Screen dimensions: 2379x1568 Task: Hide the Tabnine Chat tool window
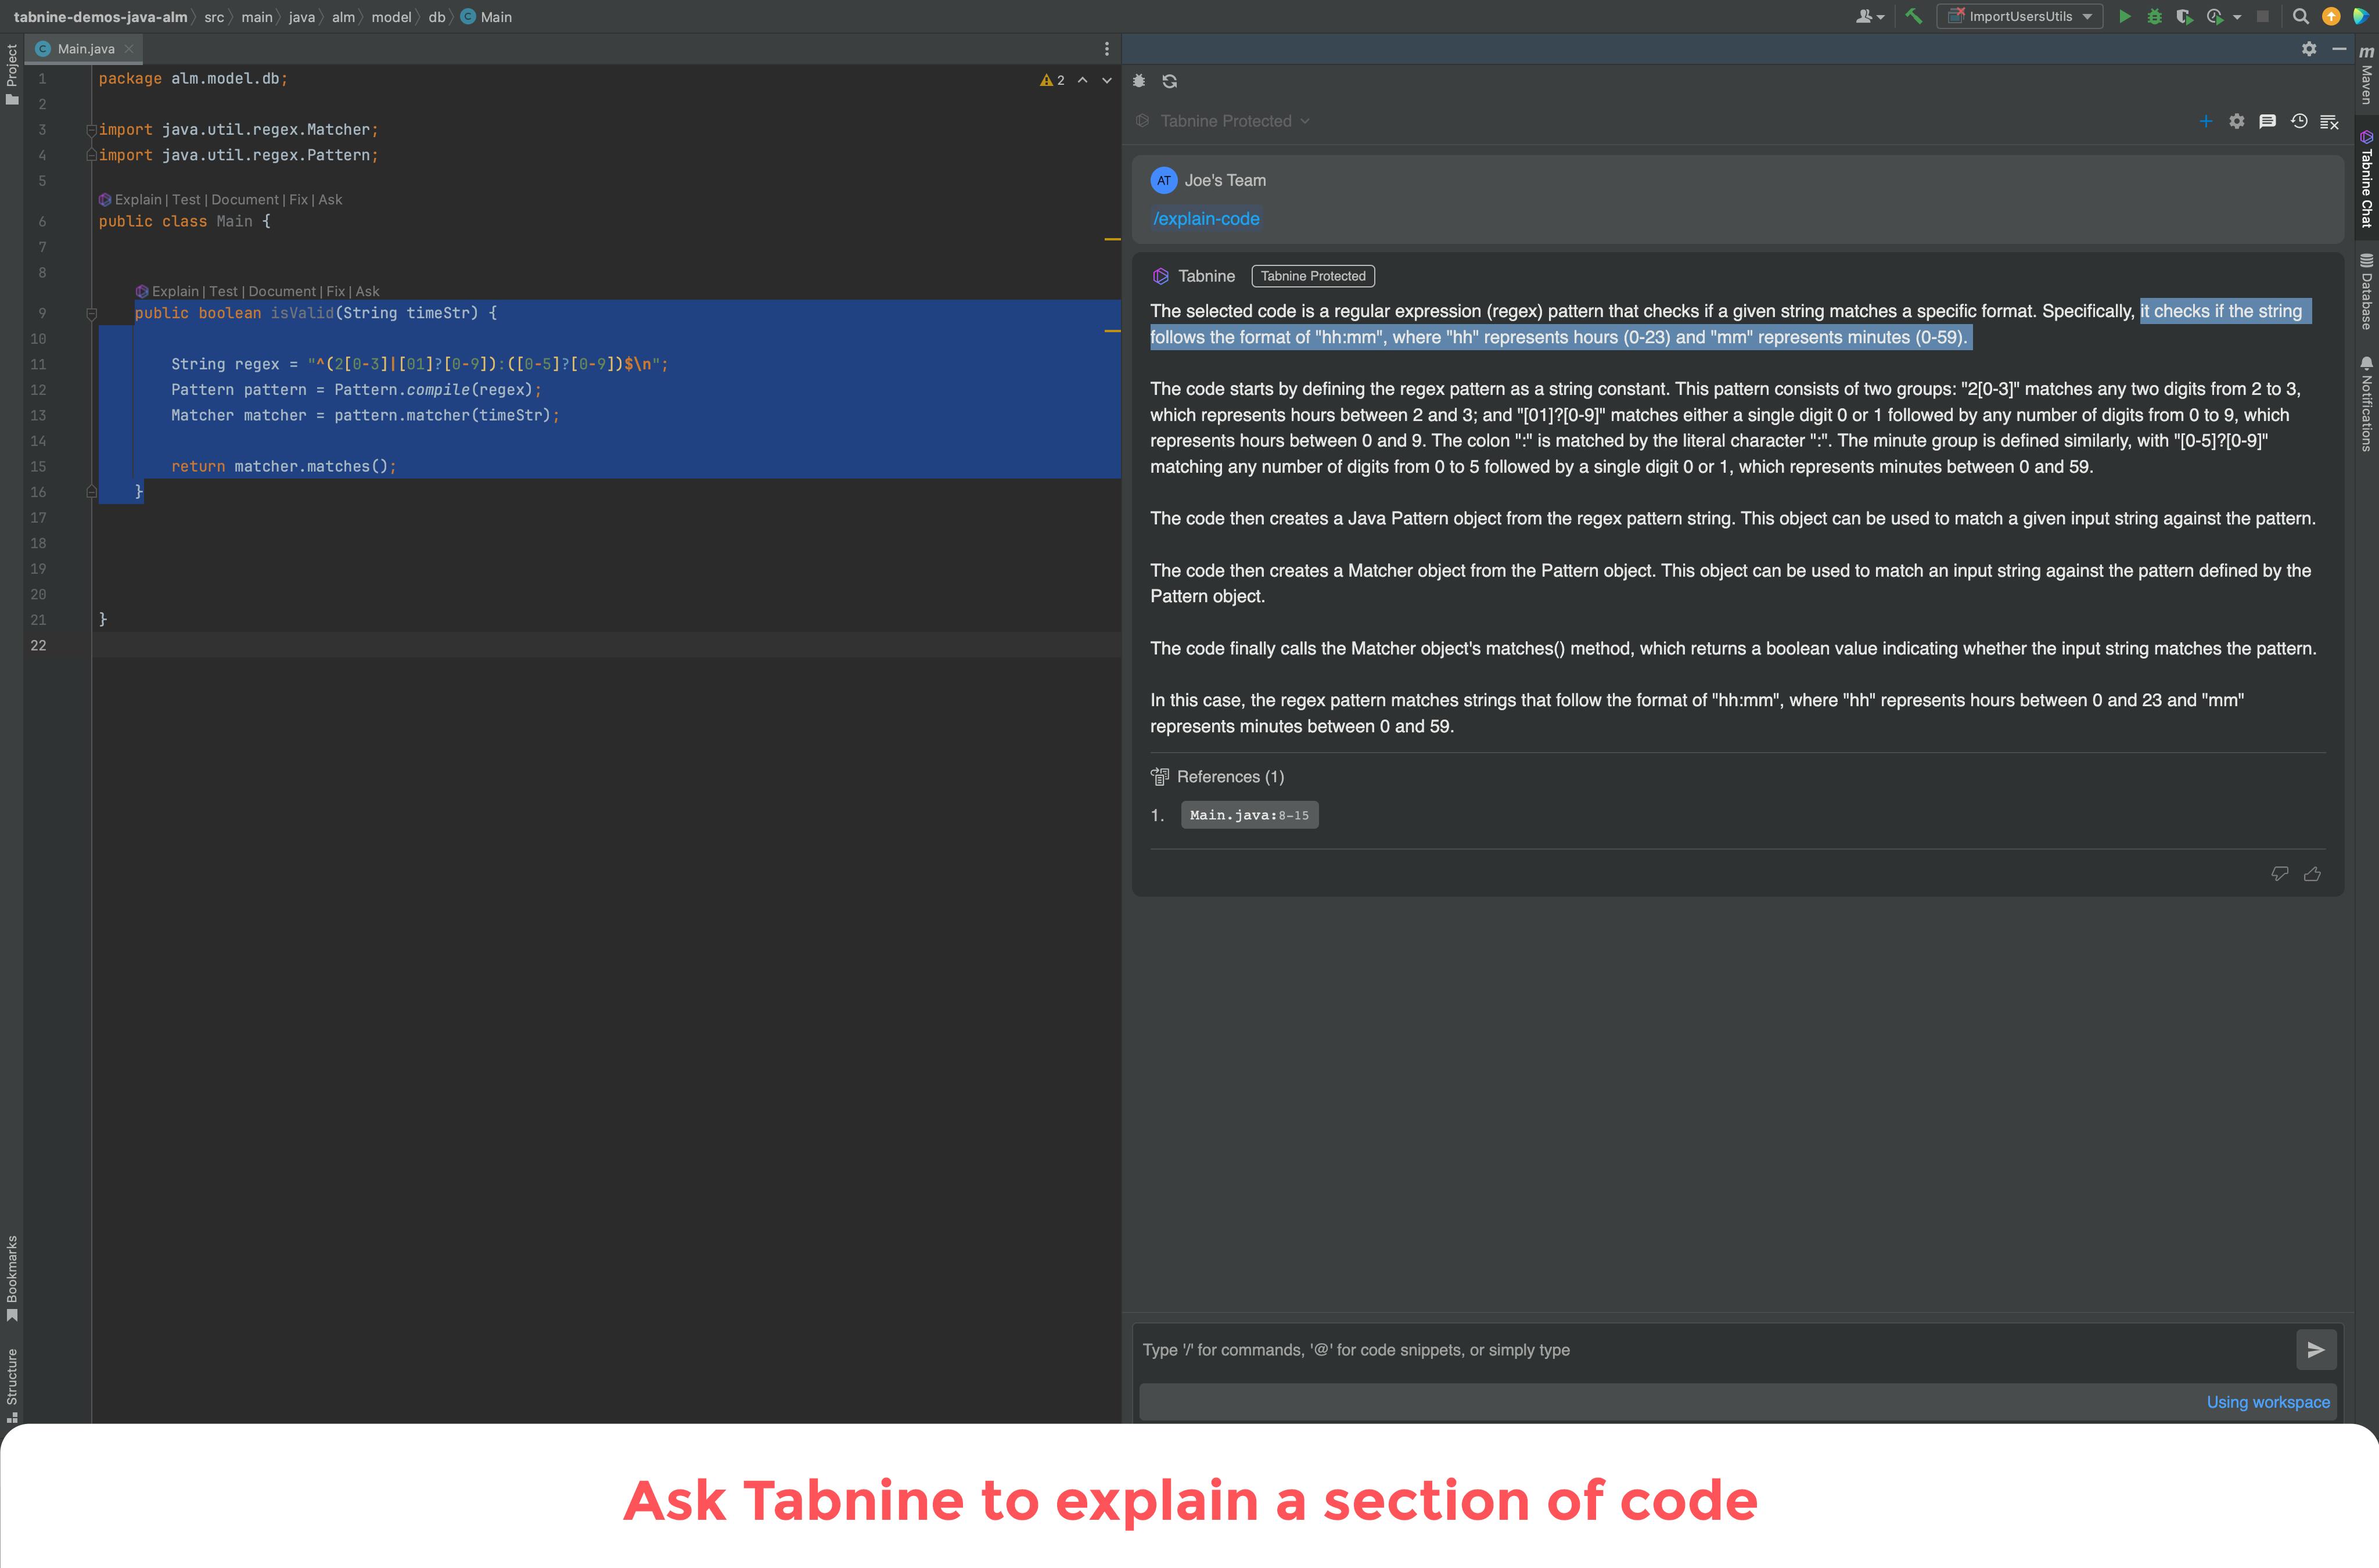pos(2339,49)
